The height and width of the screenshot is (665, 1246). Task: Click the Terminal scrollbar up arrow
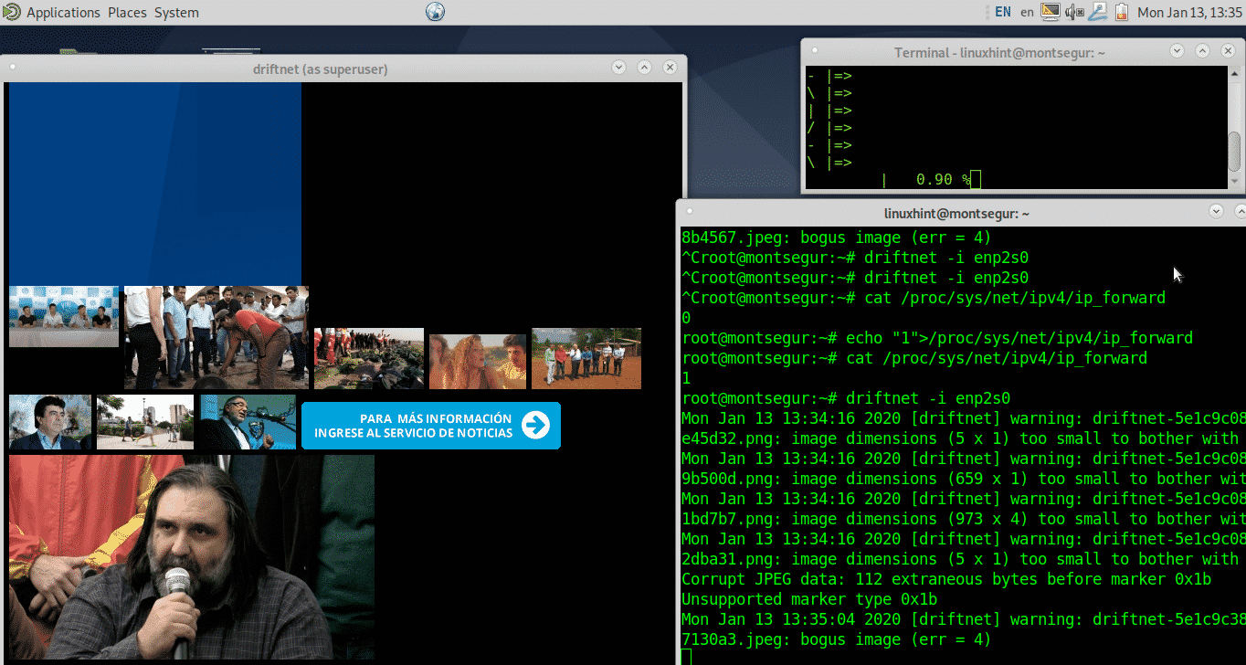(x=1234, y=73)
